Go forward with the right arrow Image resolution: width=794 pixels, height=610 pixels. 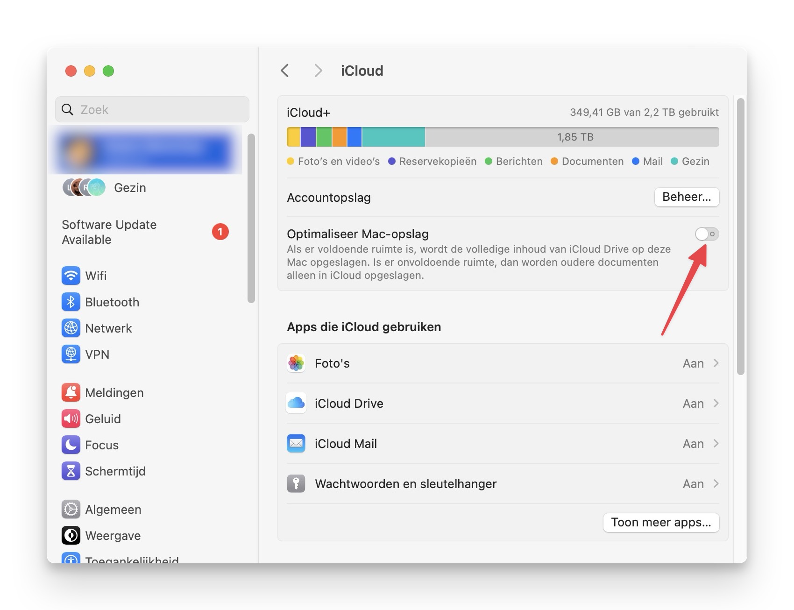click(318, 71)
